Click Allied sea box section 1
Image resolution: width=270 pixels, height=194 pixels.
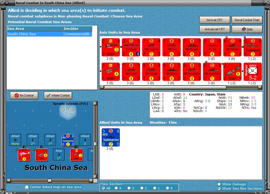pos(33,140)
